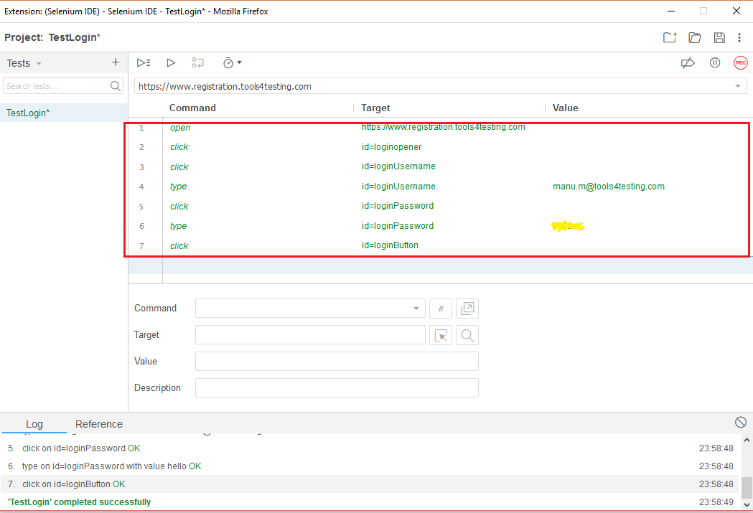Disable breakpoints icon

coord(688,63)
